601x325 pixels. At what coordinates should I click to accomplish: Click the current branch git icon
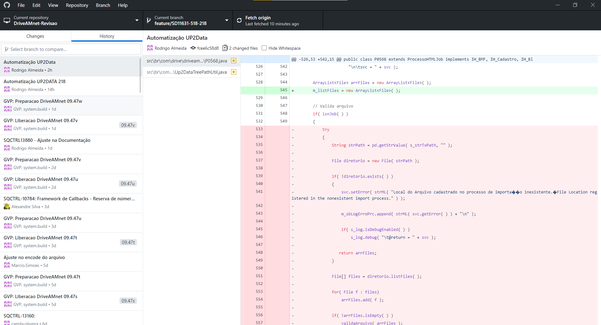coord(149,21)
